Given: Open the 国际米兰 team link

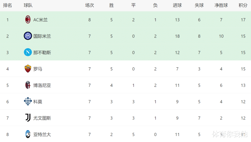Looking at the screenshot, I should (42, 36).
